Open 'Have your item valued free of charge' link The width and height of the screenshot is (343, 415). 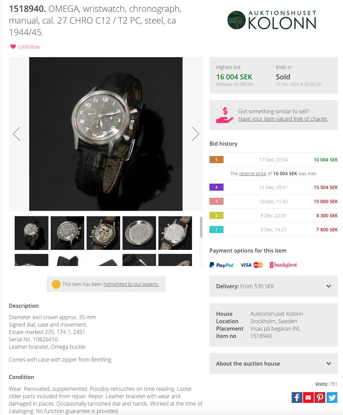pyautogui.click(x=283, y=119)
